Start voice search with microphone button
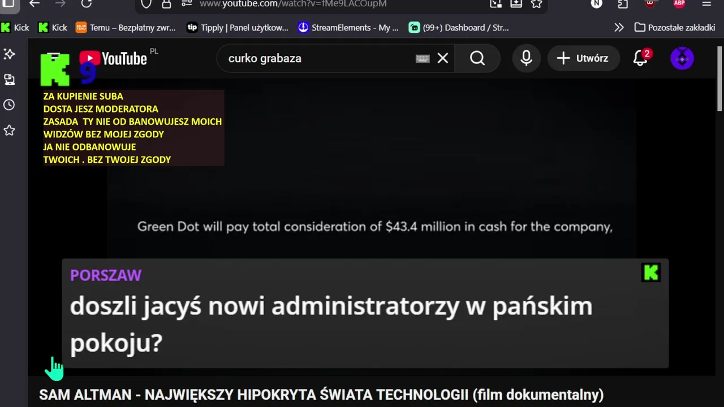 [x=527, y=58]
